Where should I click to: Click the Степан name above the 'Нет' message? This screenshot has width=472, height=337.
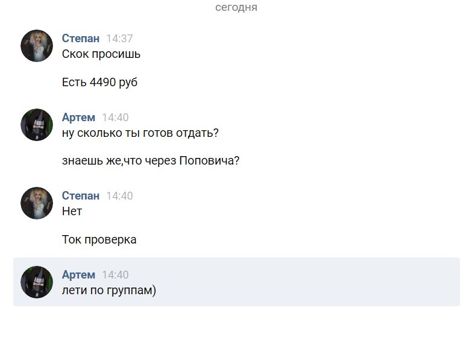81,196
